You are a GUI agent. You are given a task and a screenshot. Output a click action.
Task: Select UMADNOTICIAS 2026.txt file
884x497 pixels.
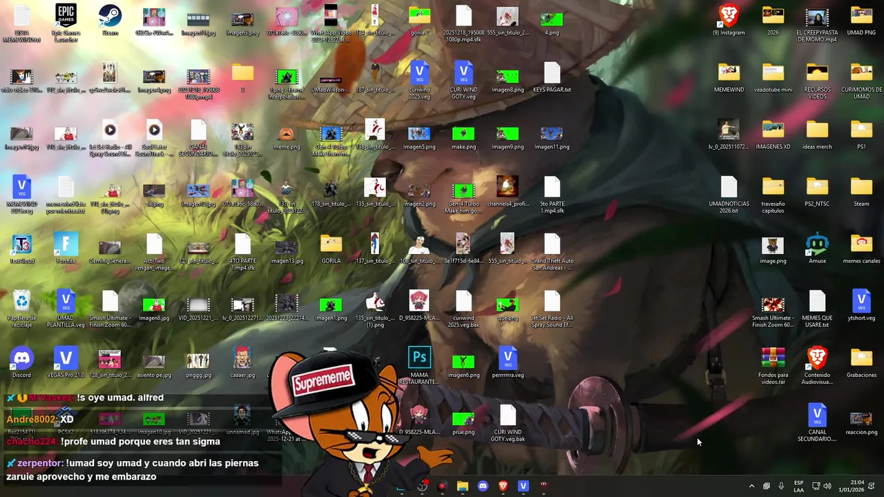pyautogui.click(x=729, y=195)
